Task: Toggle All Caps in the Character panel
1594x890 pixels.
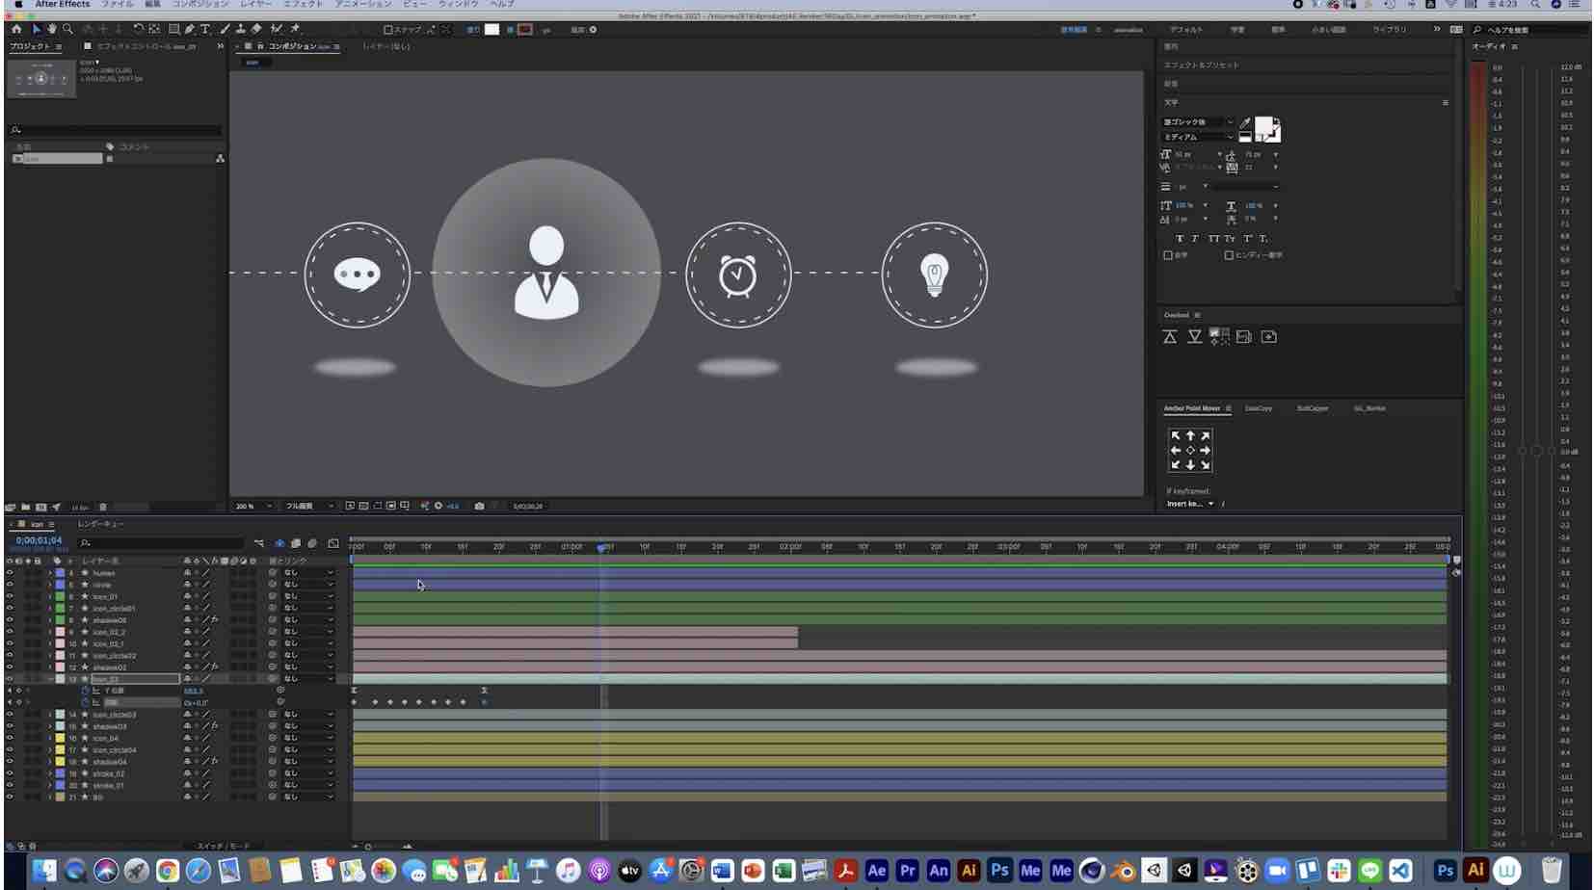Action: coord(1213,238)
